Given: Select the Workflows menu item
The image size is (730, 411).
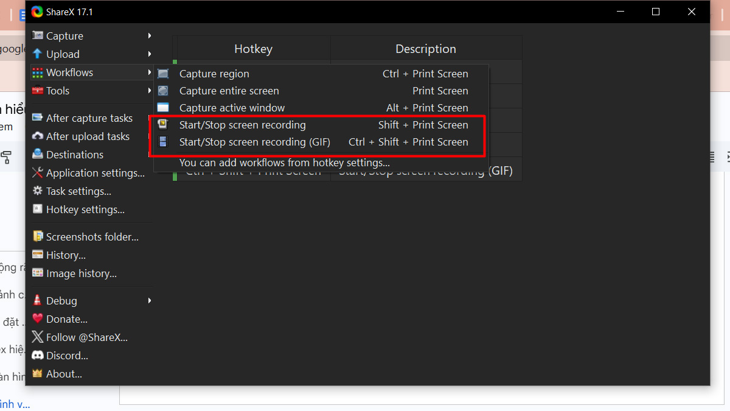Looking at the screenshot, I should pyautogui.click(x=92, y=72).
